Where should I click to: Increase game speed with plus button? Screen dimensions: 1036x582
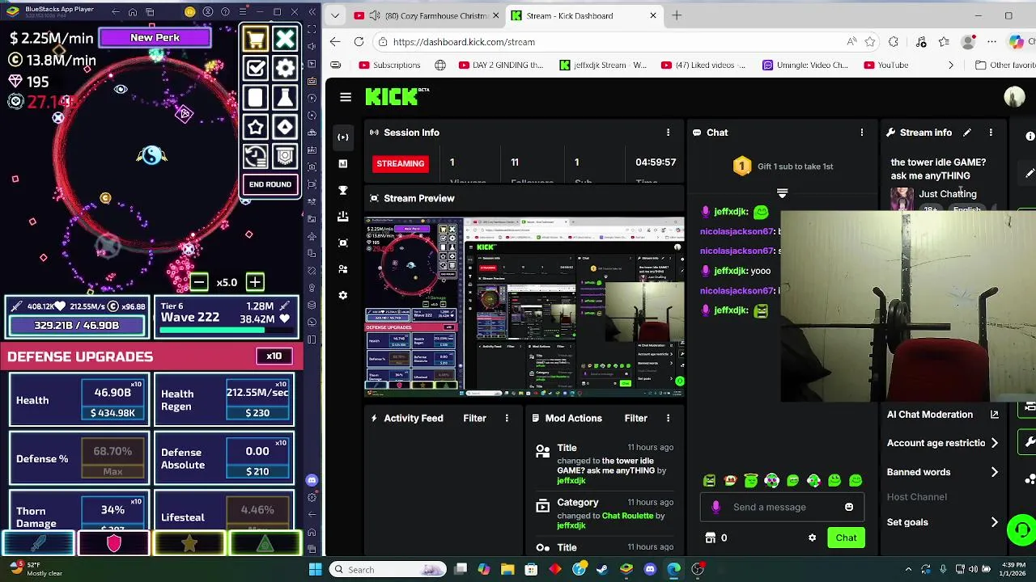tap(255, 282)
